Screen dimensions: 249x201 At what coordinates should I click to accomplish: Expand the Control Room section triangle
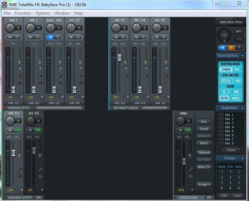[x=176, y=198]
